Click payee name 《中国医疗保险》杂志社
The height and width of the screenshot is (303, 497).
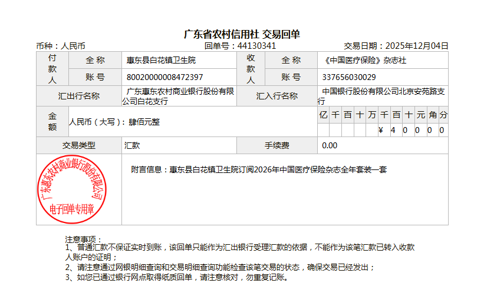tap(364, 60)
